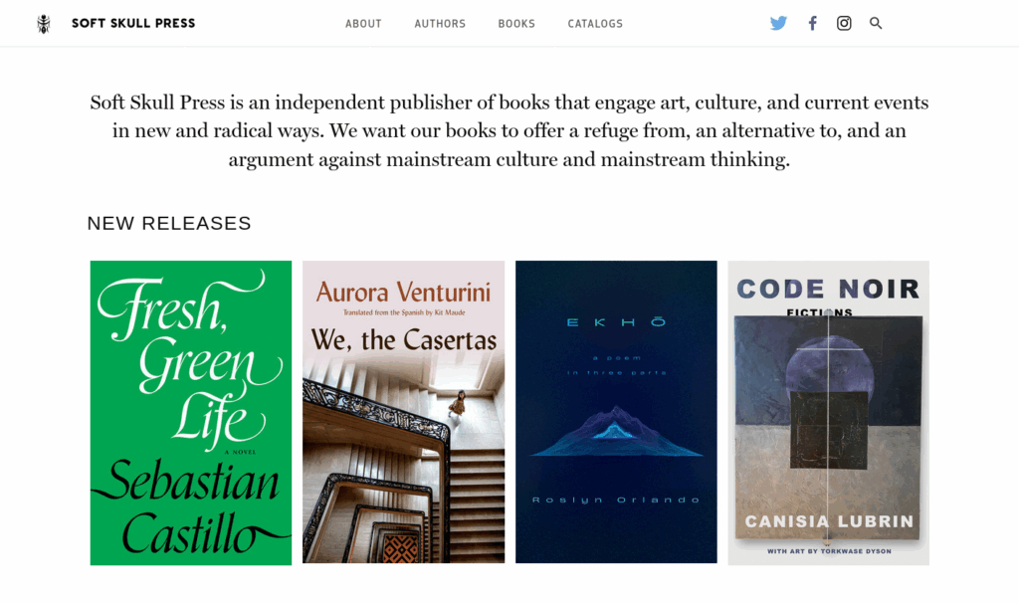1019x603 pixels.
Task: Click the search magnifier icon
Action: coord(876,23)
